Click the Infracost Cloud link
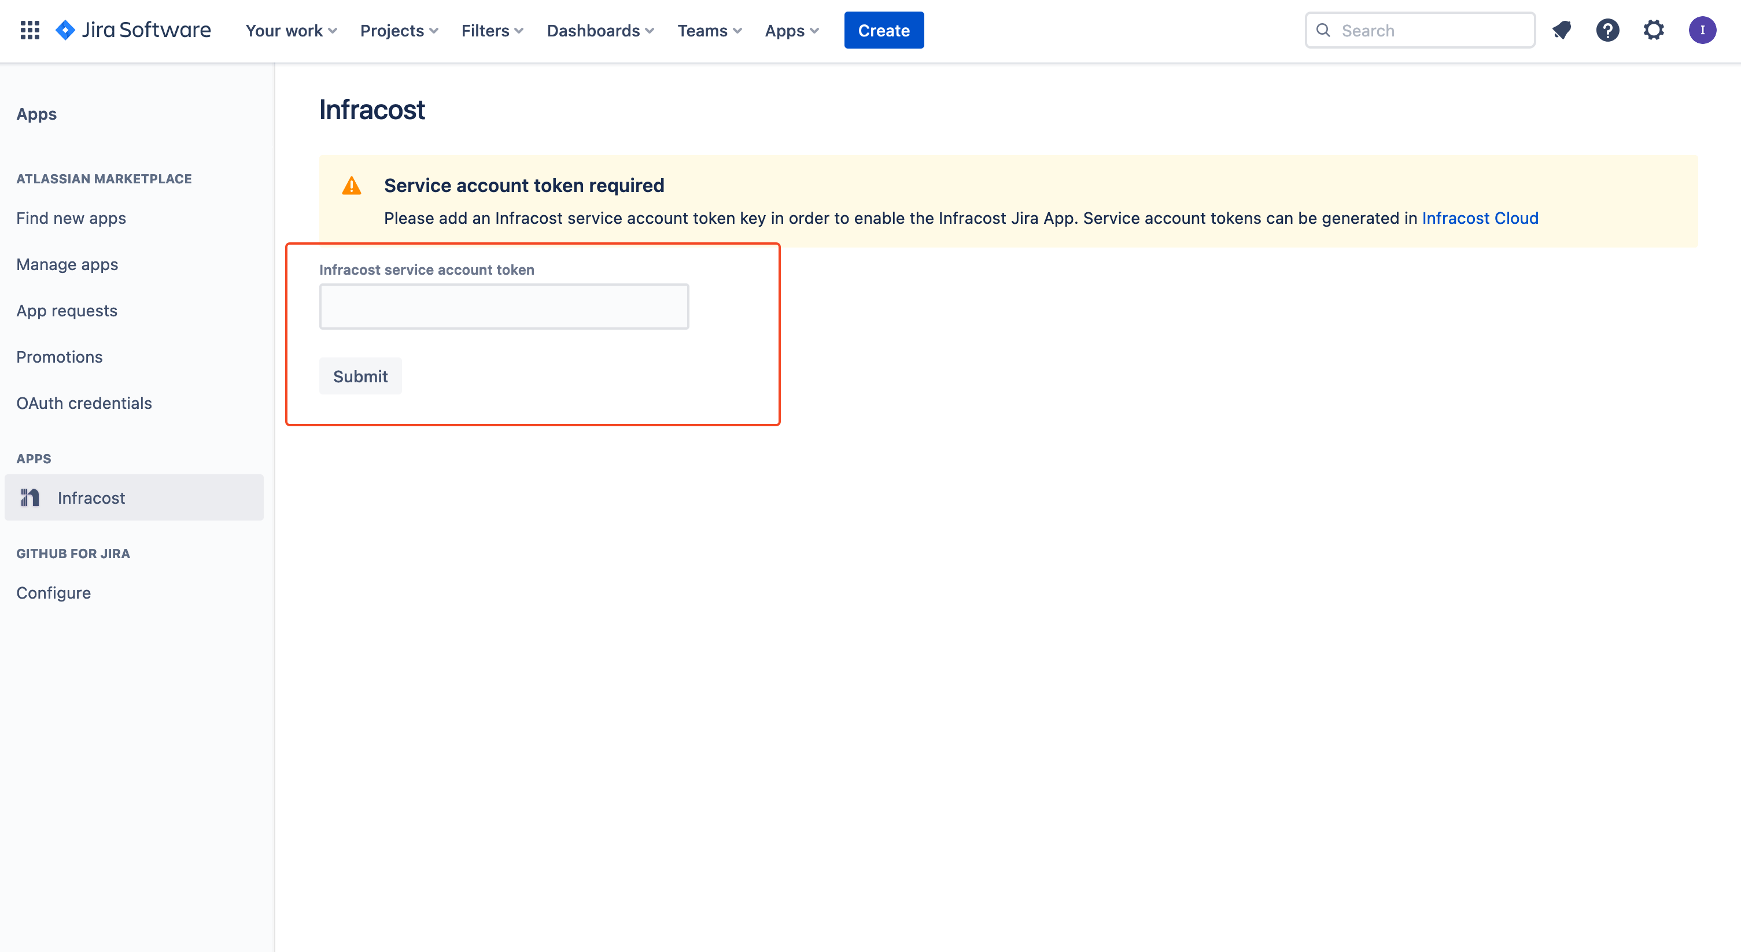 click(1481, 217)
